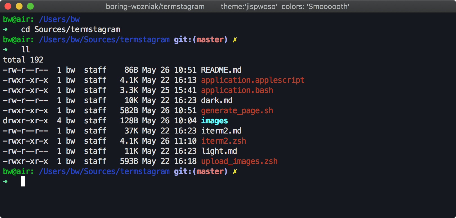456x218 pixels.
Task: Click the green zoom window button
Action: (30, 6)
